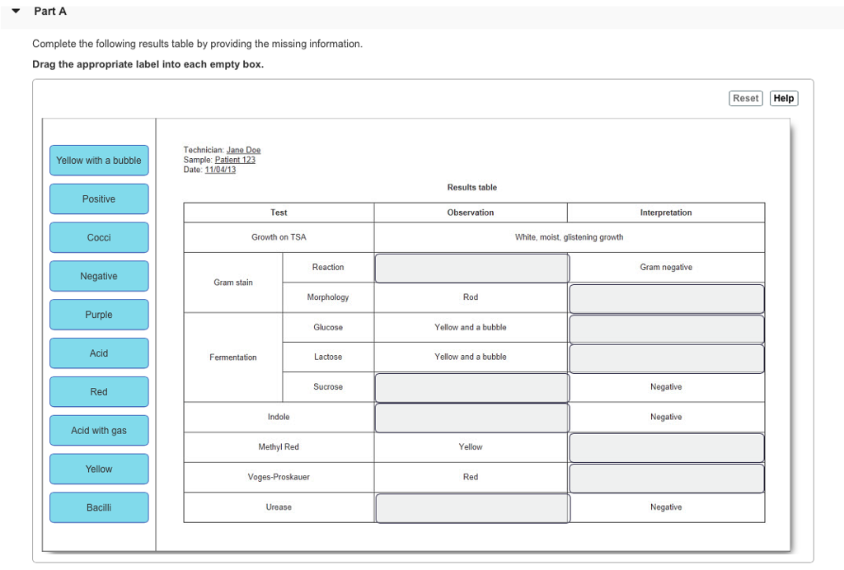Click the empty Sucrose observation box

pos(471,388)
